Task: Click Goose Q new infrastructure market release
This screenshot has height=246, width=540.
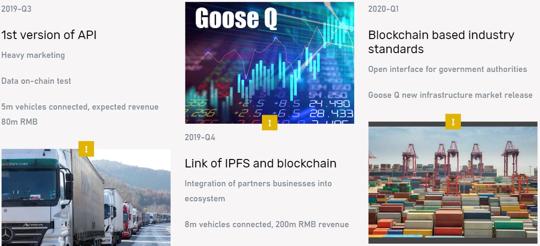Action: click(x=450, y=95)
